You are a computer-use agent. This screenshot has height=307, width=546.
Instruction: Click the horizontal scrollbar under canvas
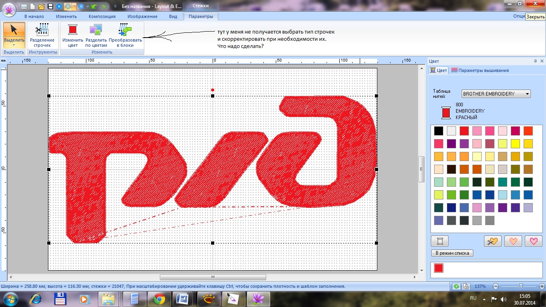tap(213, 277)
